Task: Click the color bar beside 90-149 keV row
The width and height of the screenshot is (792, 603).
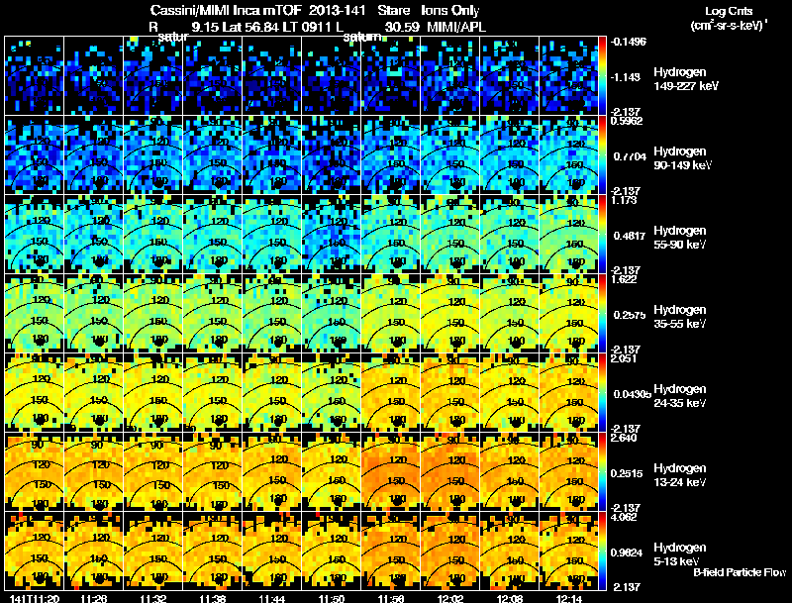Action: tap(602, 154)
